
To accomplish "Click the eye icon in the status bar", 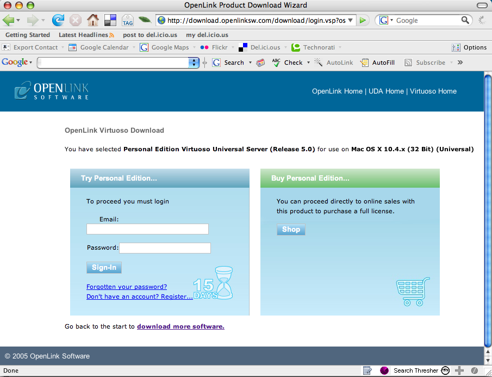I will tap(445, 370).
